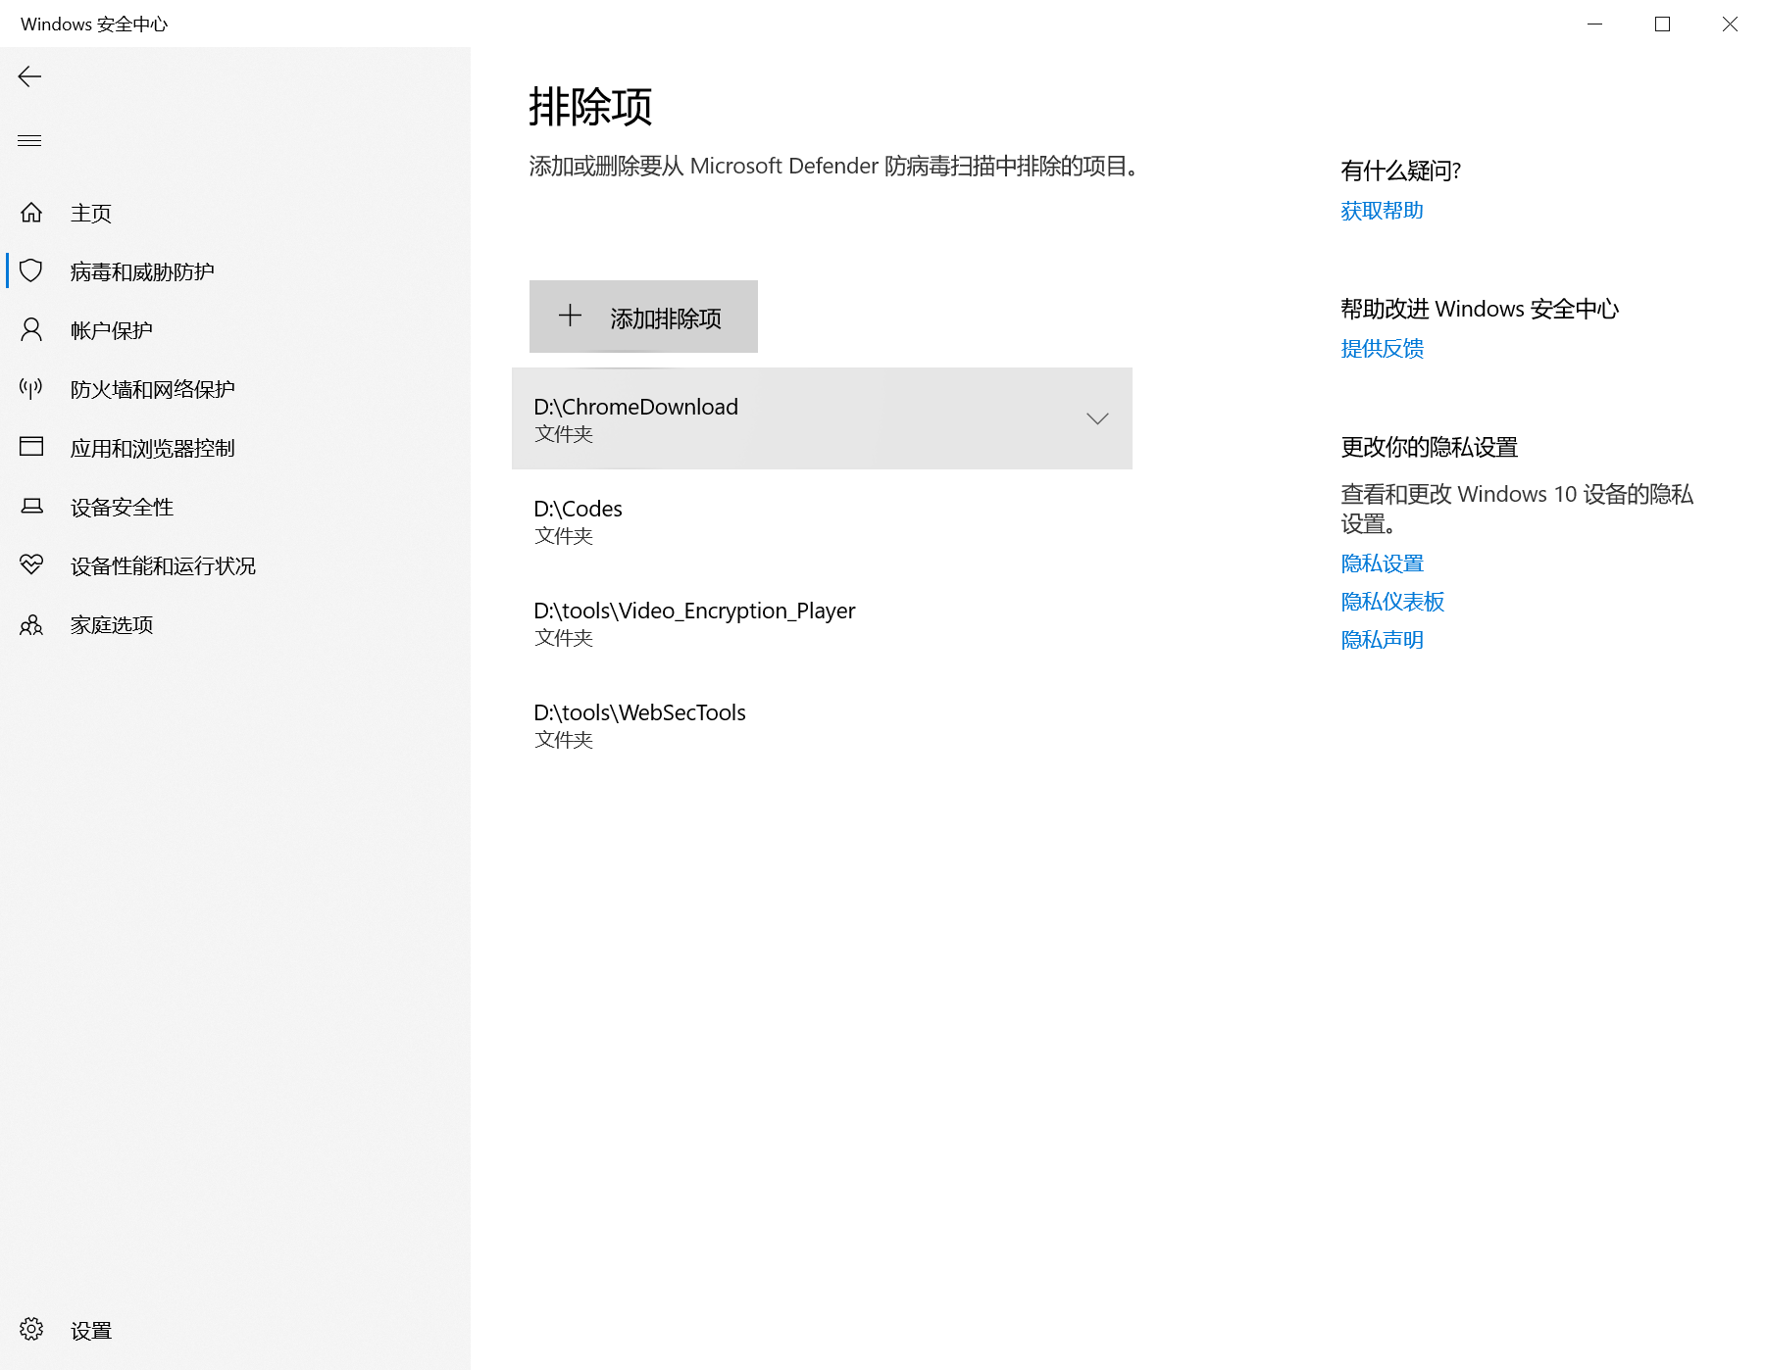Close the Windows 安全中心 window
Viewport: 1765px width, 1370px height.
click(x=1730, y=24)
